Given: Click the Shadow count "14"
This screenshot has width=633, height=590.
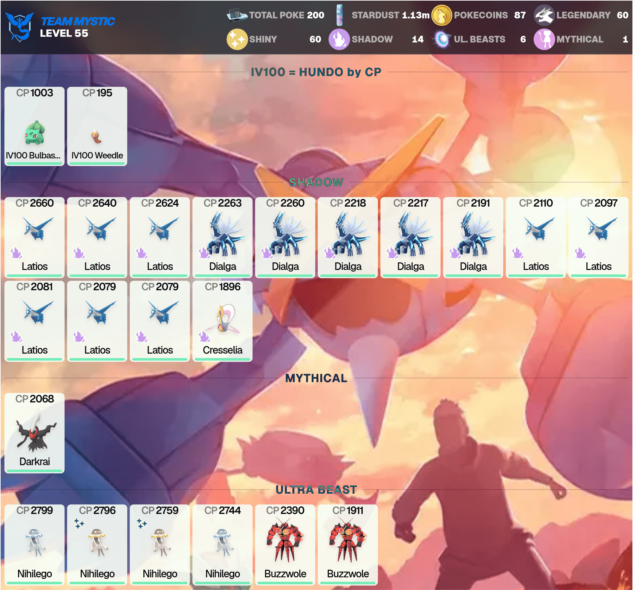Looking at the screenshot, I should (418, 39).
